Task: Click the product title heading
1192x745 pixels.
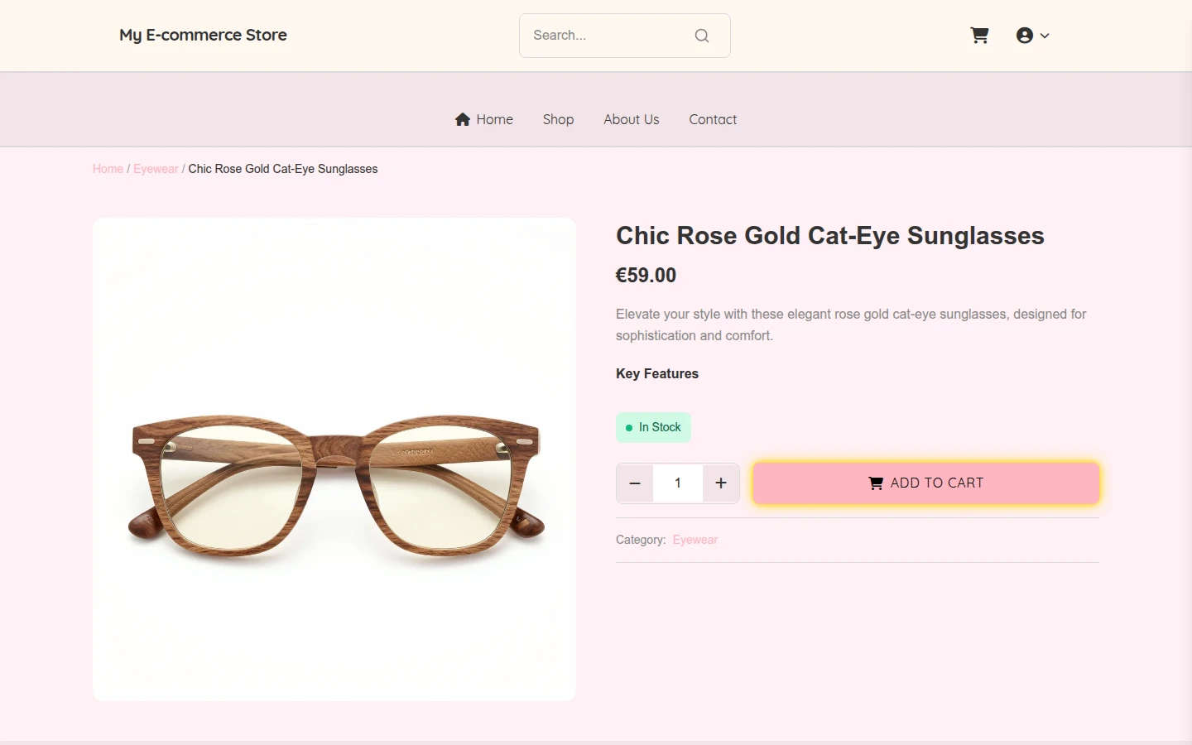Action: (x=830, y=236)
